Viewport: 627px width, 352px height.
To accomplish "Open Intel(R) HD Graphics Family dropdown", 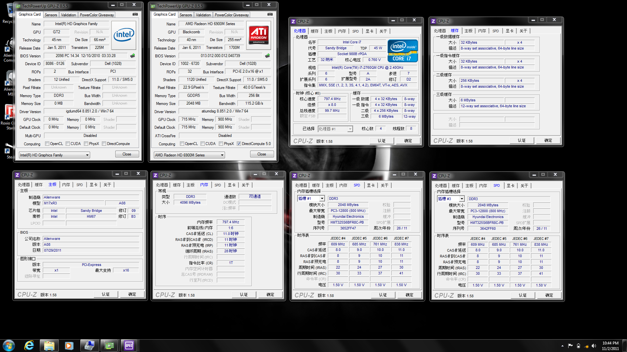I will click(54, 155).
